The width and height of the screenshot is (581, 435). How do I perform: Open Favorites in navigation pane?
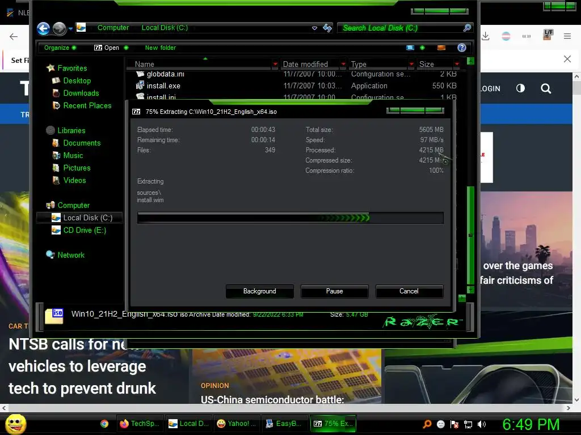72,68
